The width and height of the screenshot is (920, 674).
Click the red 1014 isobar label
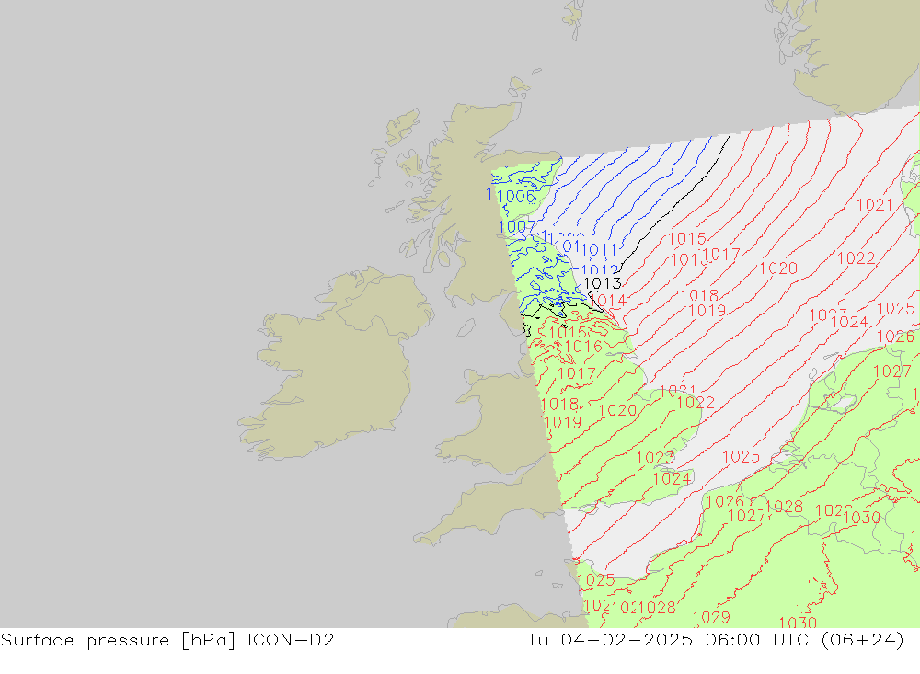tap(607, 300)
